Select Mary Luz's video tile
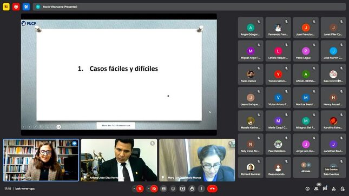349x196 pixels. [x=197, y=160]
